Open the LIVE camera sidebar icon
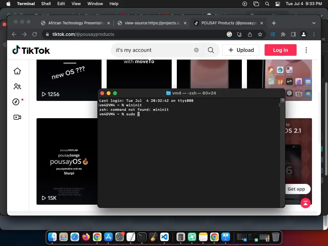328x246 pixels. pyautogui.click(x=17, y=117)
